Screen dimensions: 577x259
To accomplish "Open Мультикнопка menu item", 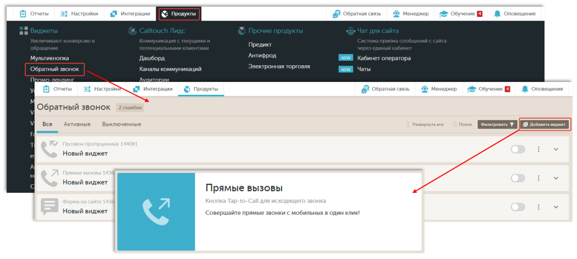I will (50, 58).
